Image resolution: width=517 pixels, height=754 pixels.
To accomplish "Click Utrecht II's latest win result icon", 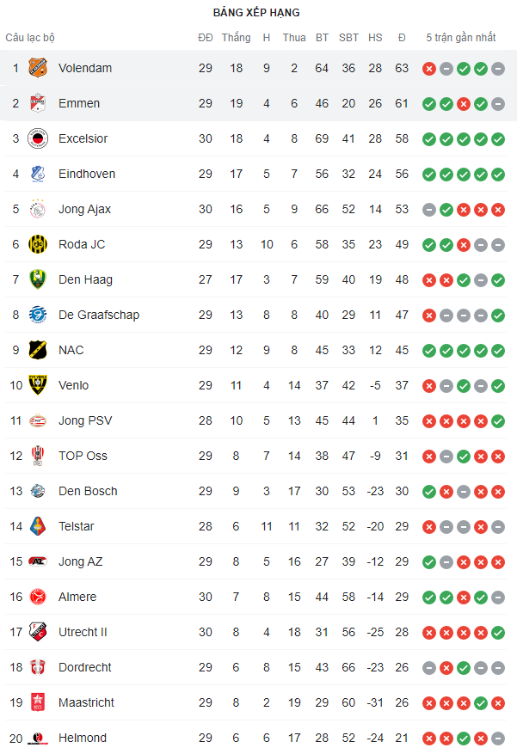I will [498, 633].
